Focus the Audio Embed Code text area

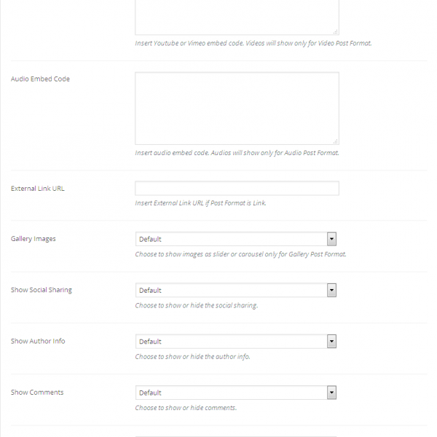tap(237, 108)
